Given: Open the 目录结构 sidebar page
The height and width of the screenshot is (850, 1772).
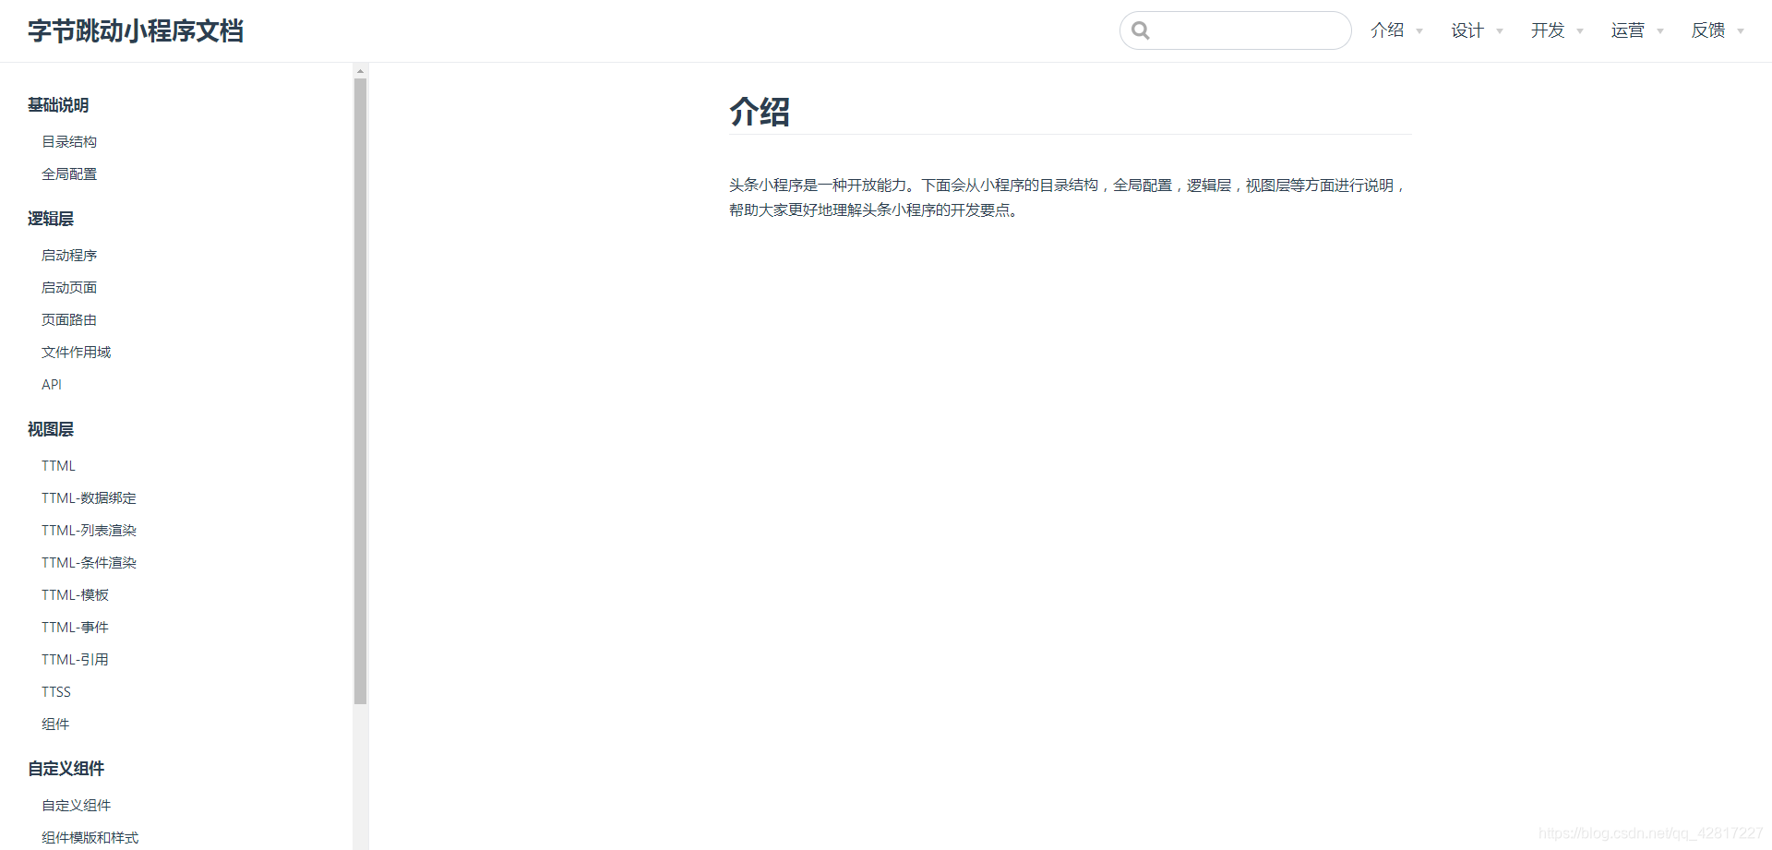Looking at the screenshot, I should (x=68, y=140).
